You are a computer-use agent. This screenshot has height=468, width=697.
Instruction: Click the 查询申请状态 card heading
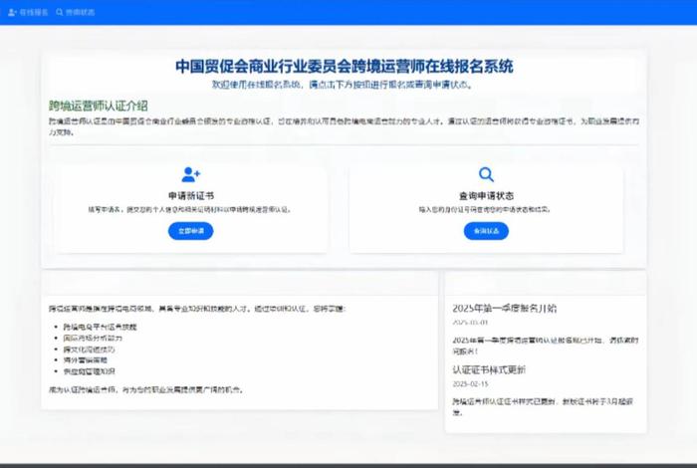pos(486,195)
